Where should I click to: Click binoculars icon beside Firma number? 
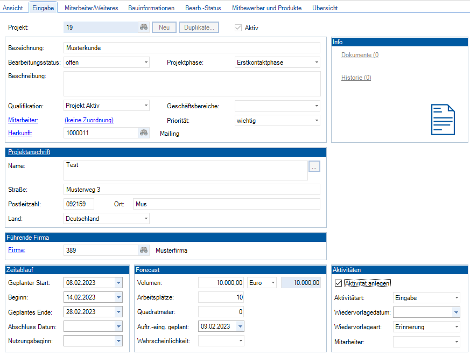tap(144, 250)
